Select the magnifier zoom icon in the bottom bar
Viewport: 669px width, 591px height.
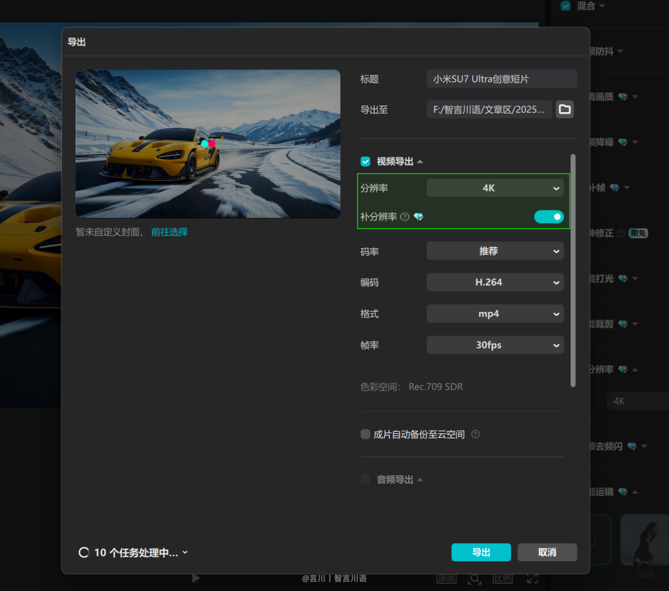474,577
